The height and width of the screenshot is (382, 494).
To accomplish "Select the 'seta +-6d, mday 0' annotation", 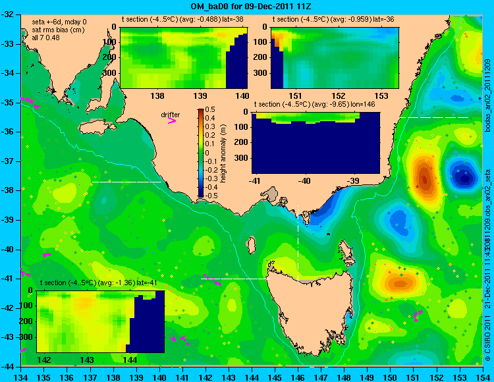I will pos(59,22).
